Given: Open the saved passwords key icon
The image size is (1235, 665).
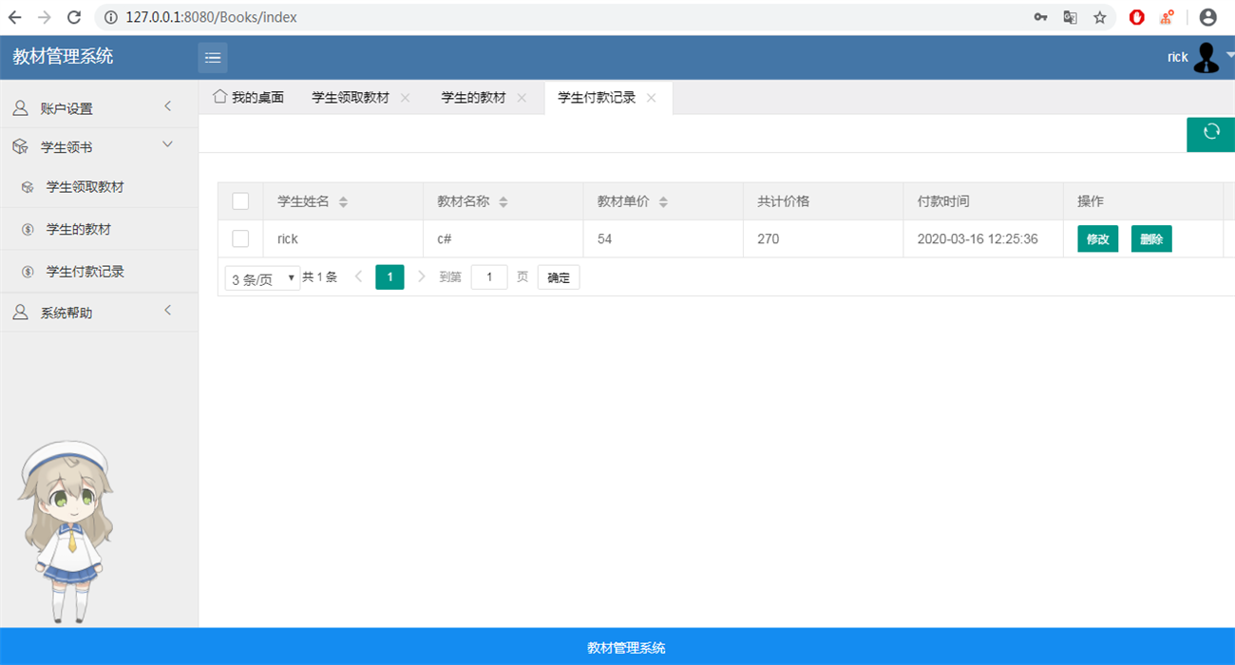Looking at the screenshot, I should (1041, 17).
